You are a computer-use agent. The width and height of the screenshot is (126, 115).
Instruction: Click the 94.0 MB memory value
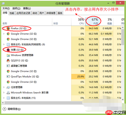pyautogui.click(x=93, y=28)
